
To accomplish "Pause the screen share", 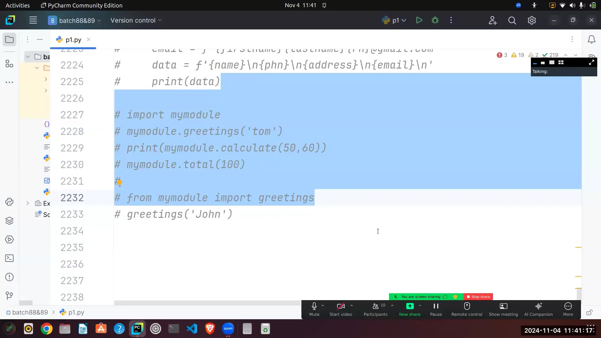I will point(436,309).
